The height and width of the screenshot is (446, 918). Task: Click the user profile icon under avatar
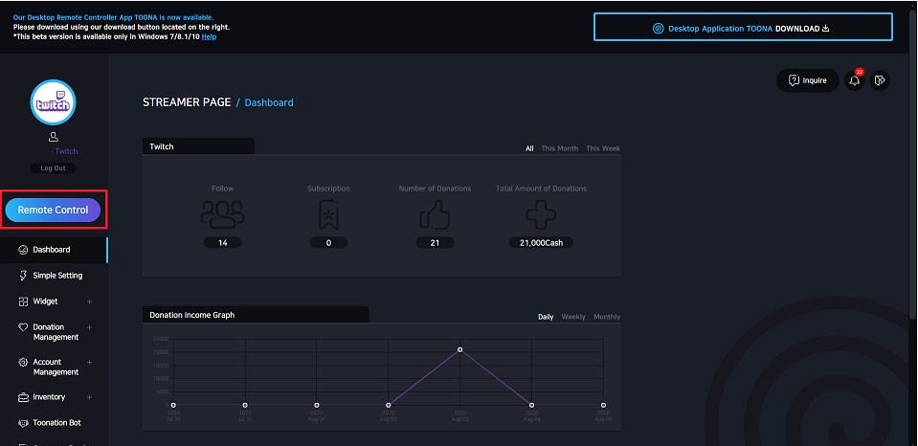pyautogui.click(x=54, y=137)
